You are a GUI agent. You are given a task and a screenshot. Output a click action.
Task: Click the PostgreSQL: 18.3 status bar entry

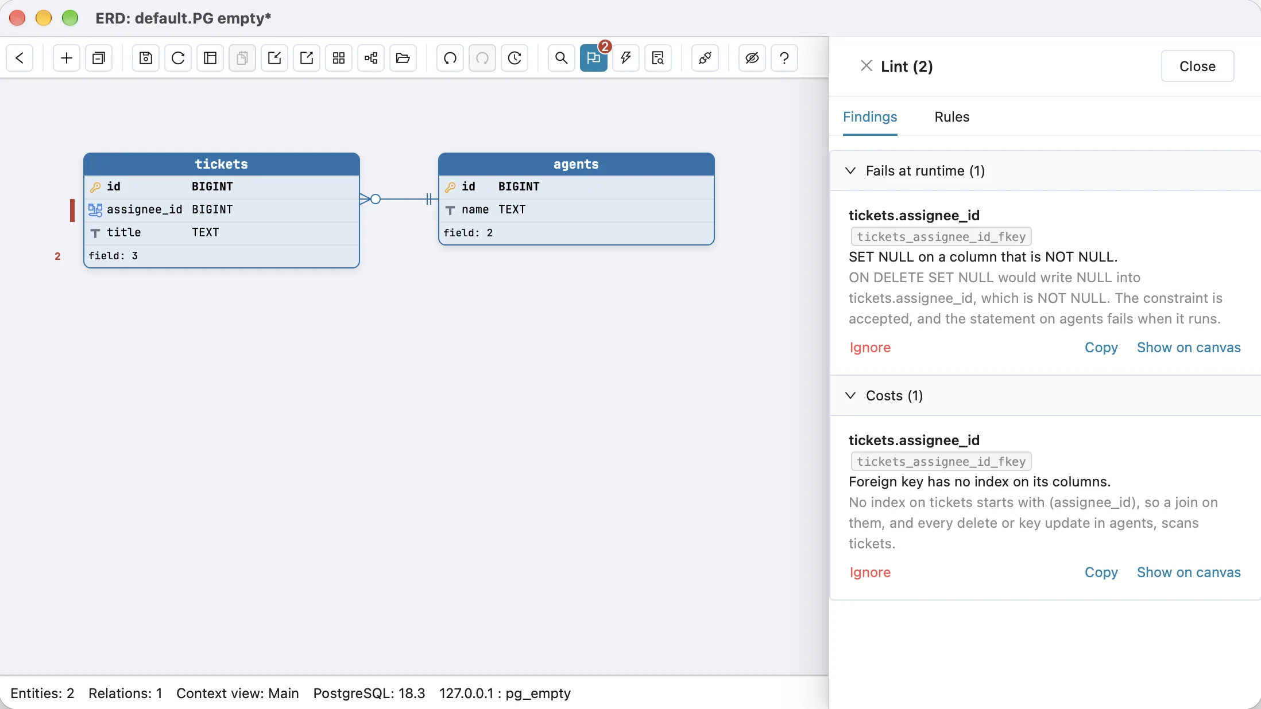369,694
